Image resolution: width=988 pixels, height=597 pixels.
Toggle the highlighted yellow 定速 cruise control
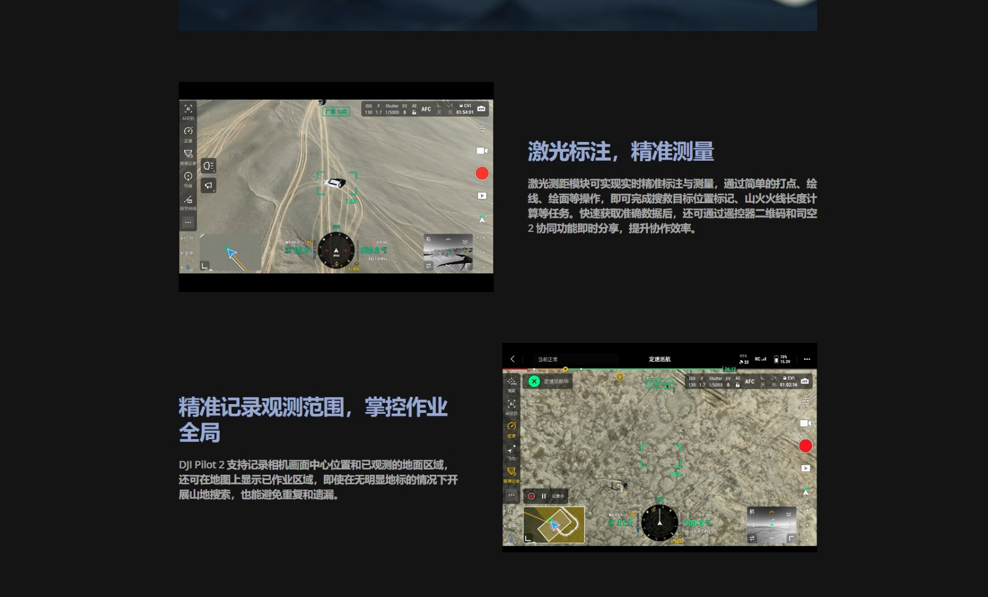[512, 427]
